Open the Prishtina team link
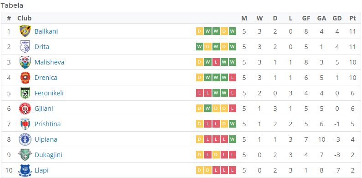Viewport: 362px width, 178px height. (x=47, y=124)
